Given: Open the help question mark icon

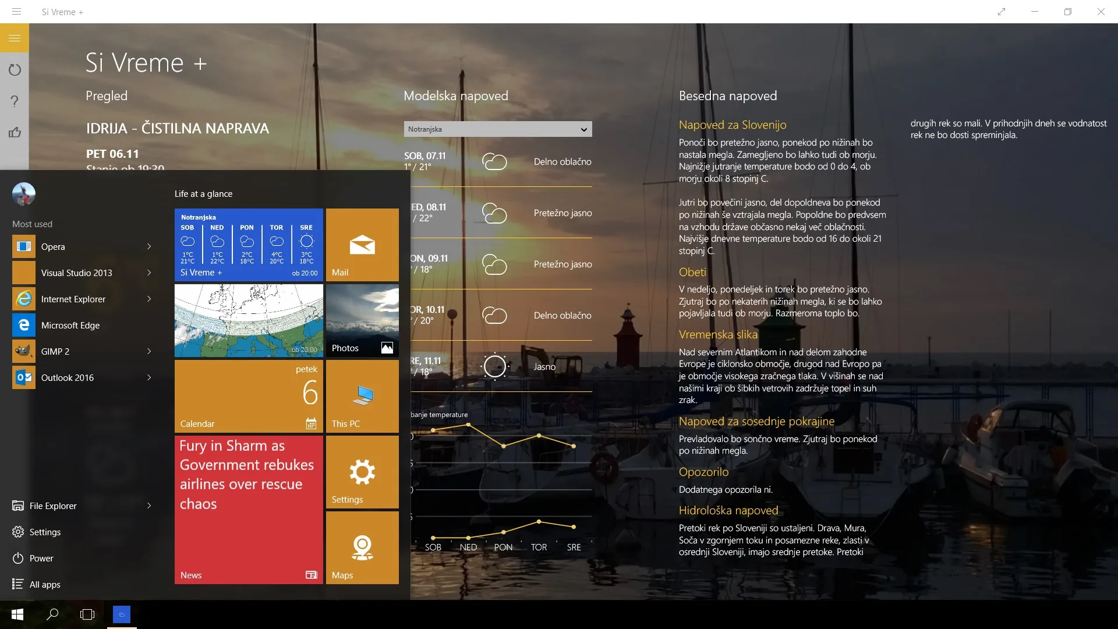Looking at the screenshot, I should (x=15, y=101).
